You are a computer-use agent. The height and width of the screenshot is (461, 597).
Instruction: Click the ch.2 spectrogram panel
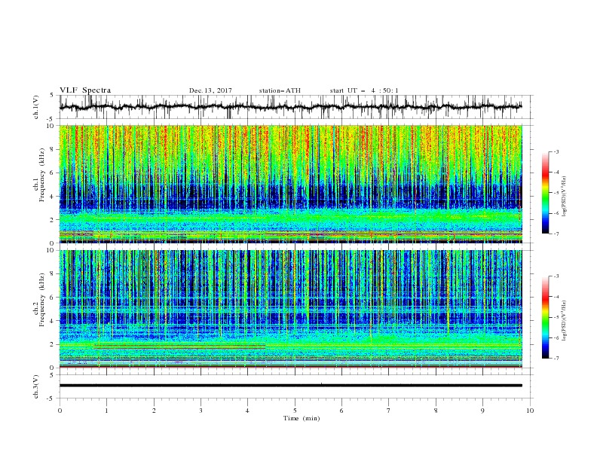click(291, 309)
